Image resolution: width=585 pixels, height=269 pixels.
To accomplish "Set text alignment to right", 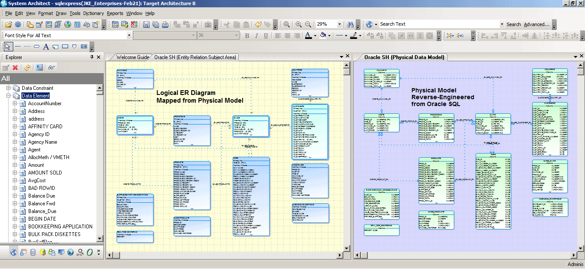I will coord(297,35).
